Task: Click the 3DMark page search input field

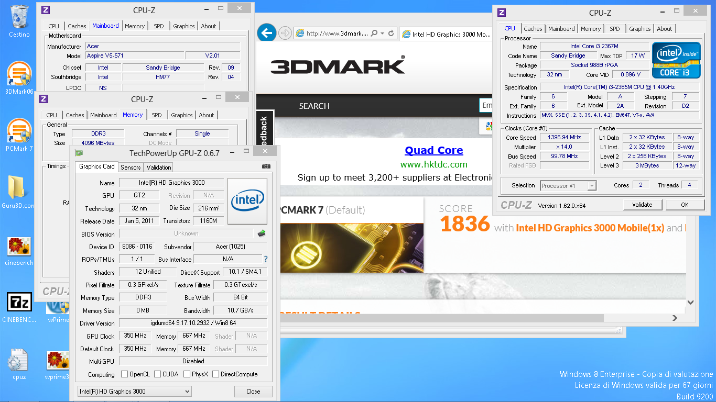Action: click(x=486, y=105)
